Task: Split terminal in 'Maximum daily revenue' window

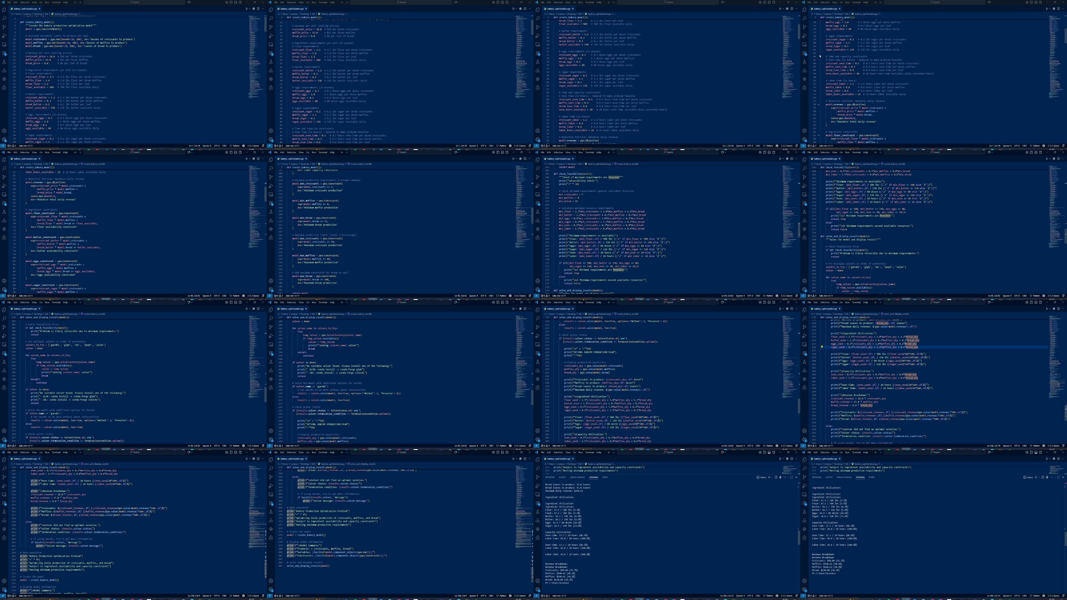Action: click(x=776, y=477)
